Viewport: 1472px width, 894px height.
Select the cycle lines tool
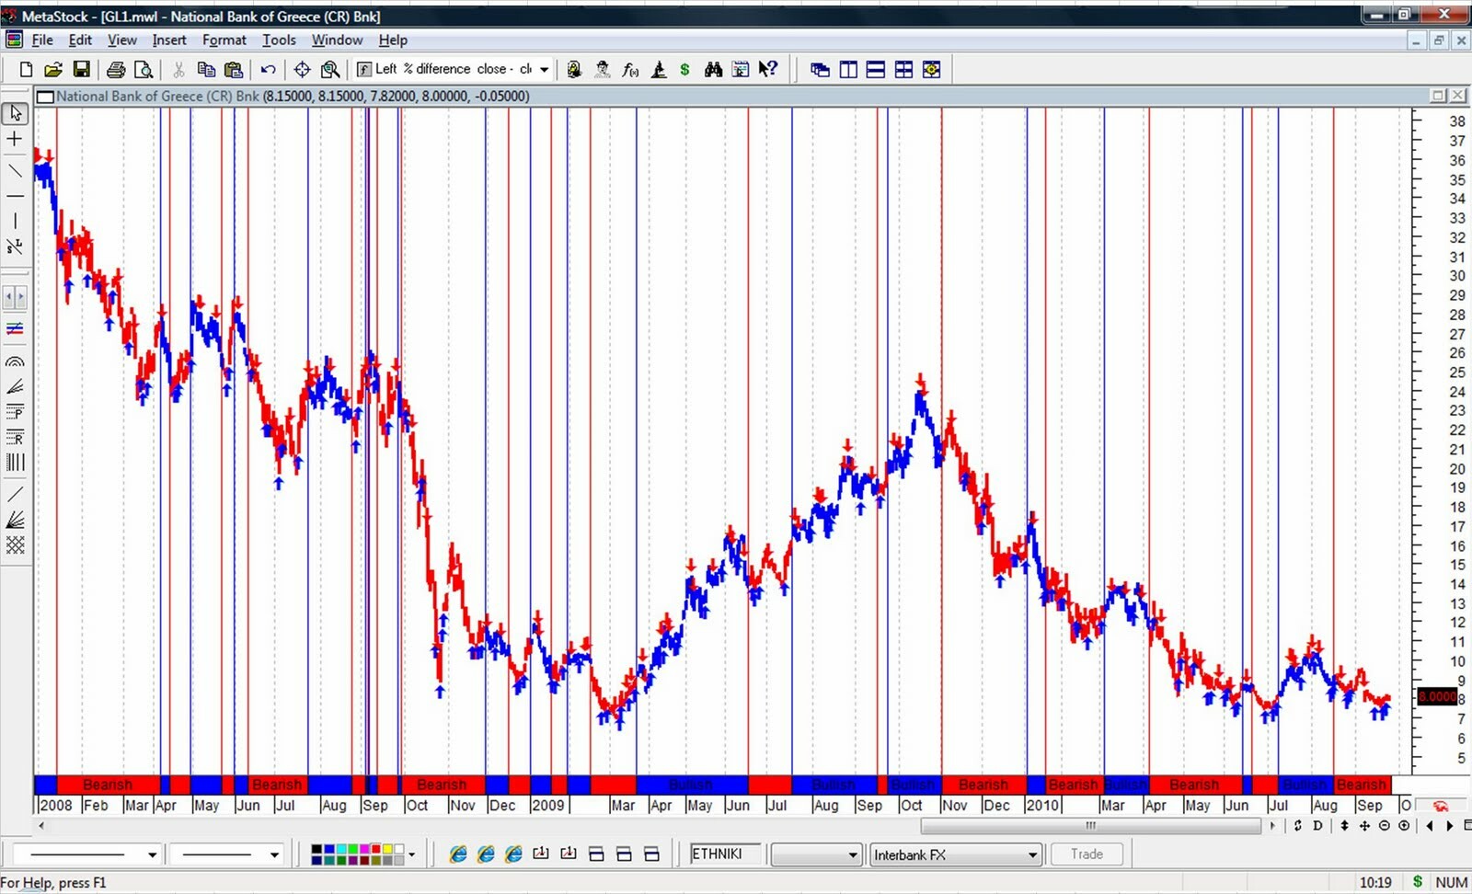pos(15,463)
